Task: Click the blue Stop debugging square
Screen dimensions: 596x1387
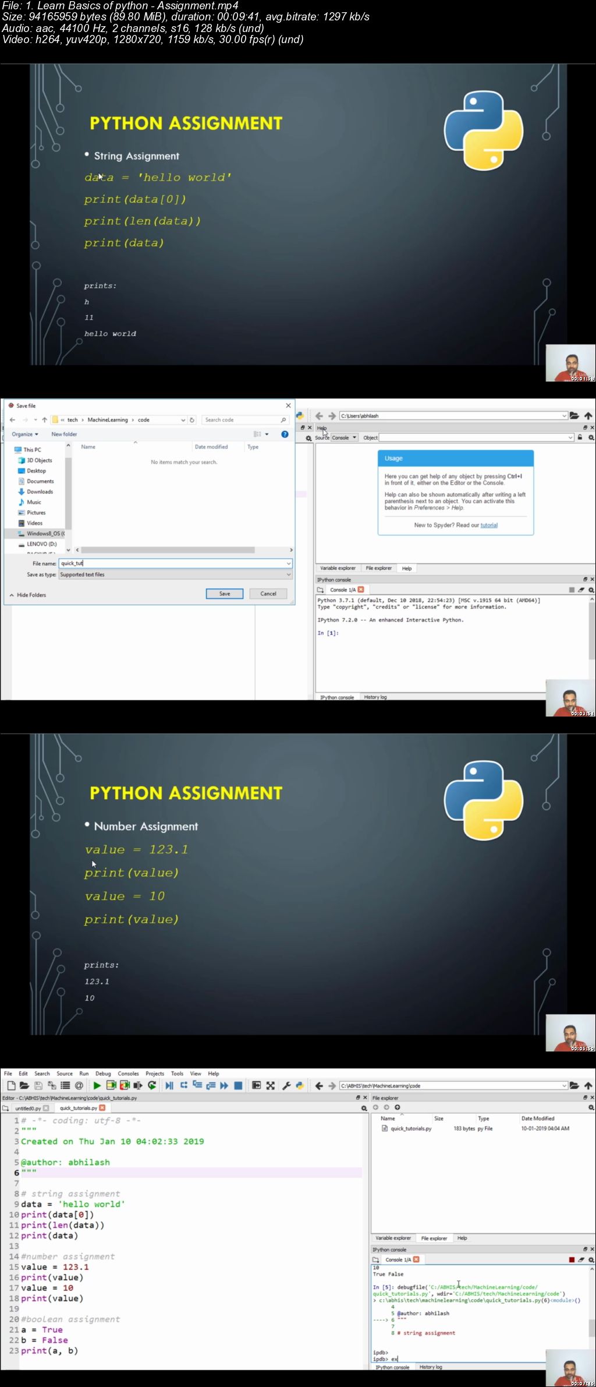Action: (x=238, y=1085)
